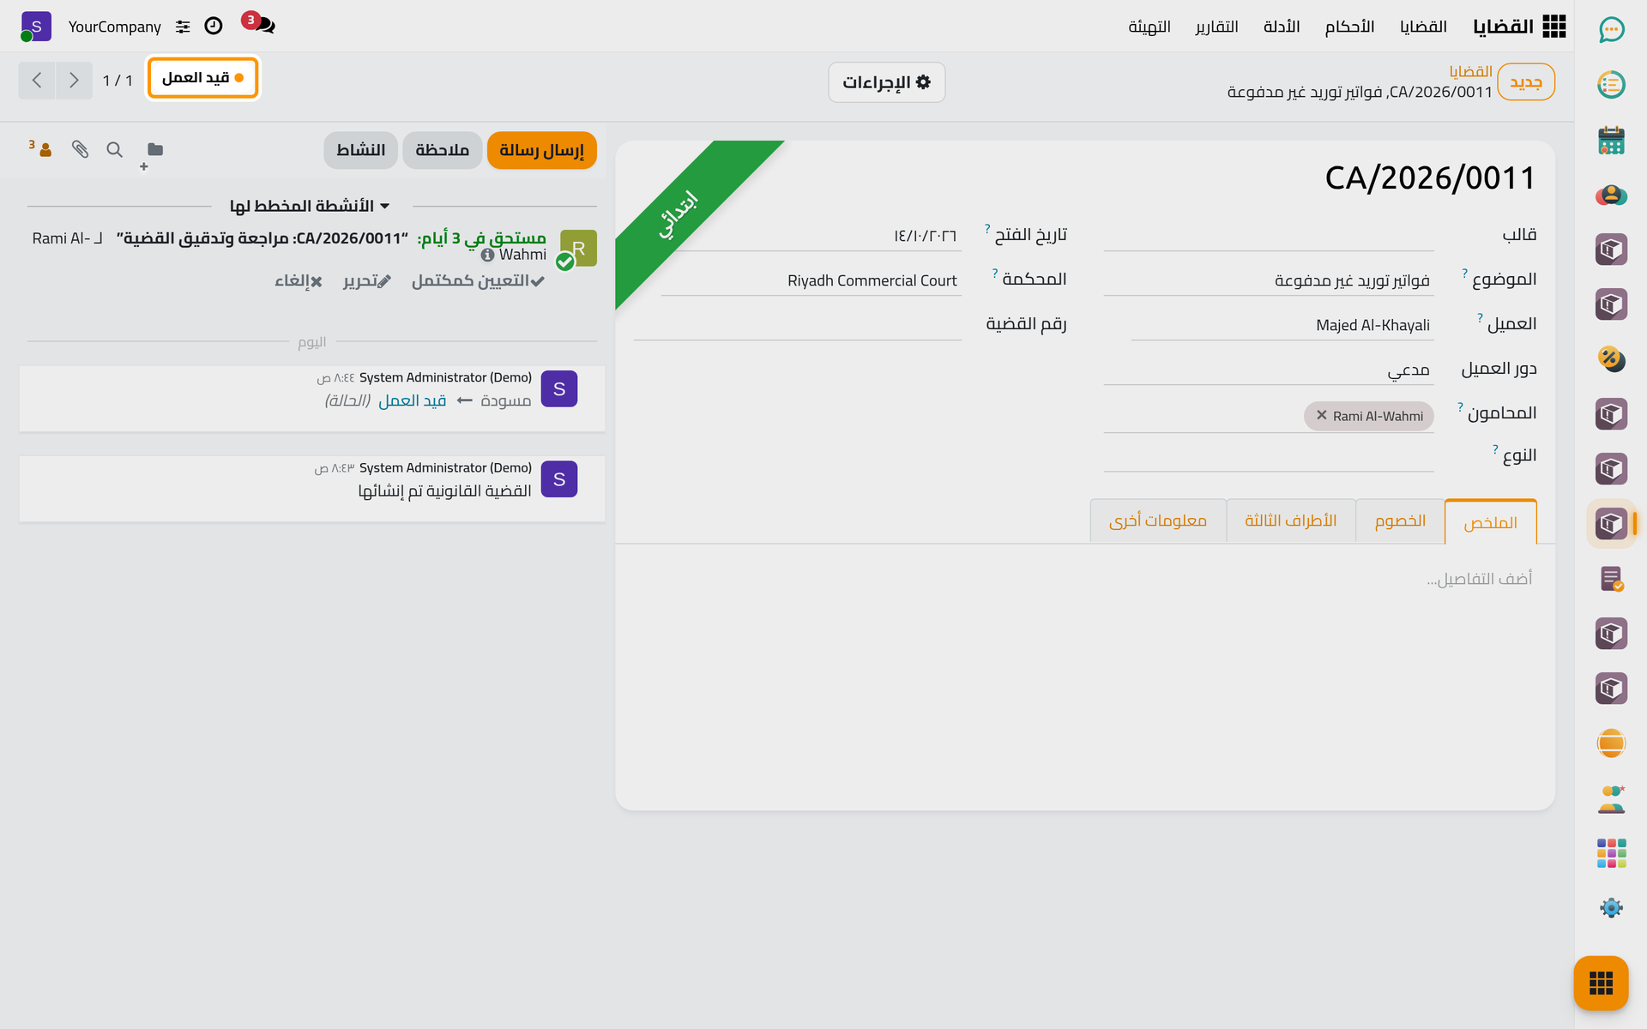Viewport: 1647px width, 1029px height.
Task: Open the التقارير menu
Action: pos(1216,27)
